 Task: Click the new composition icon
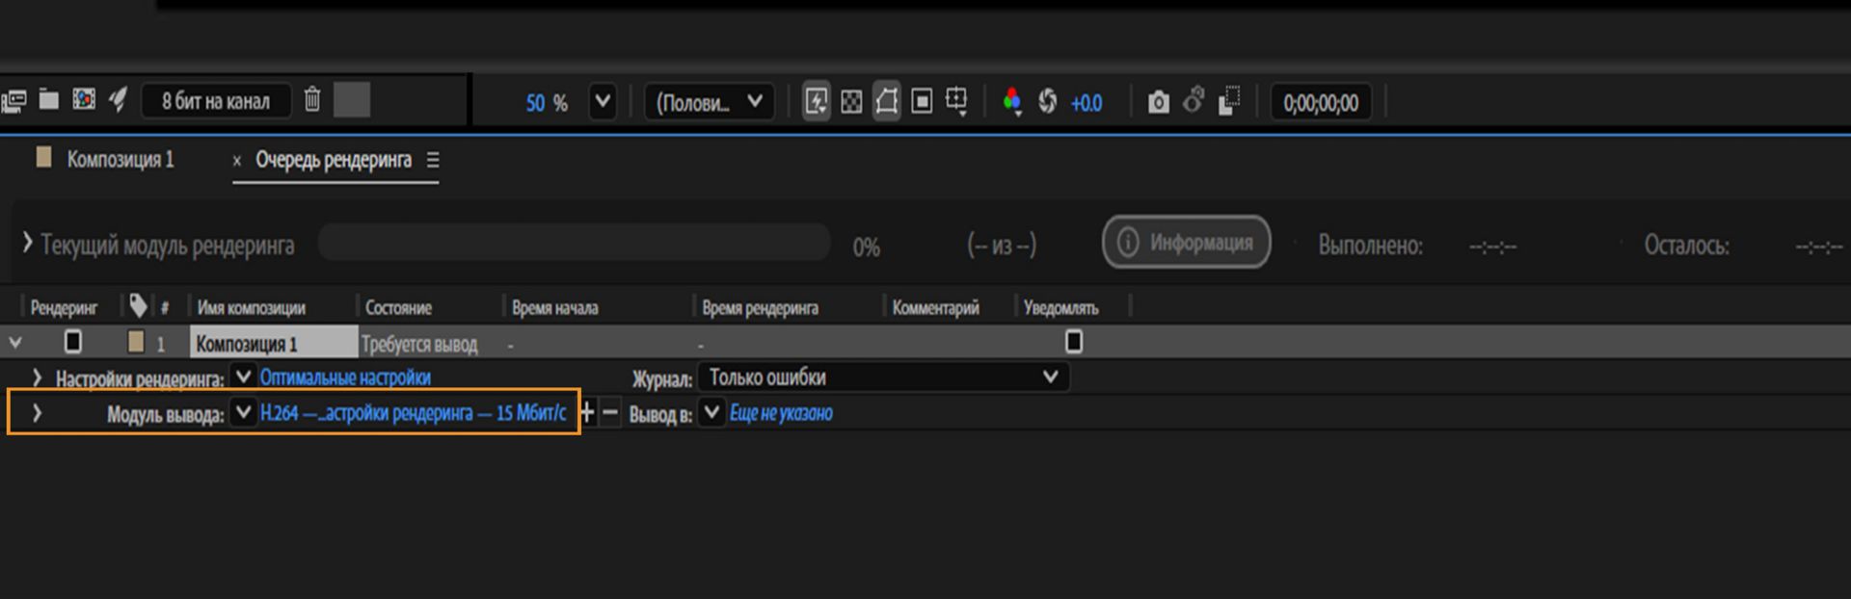(84, 99)
